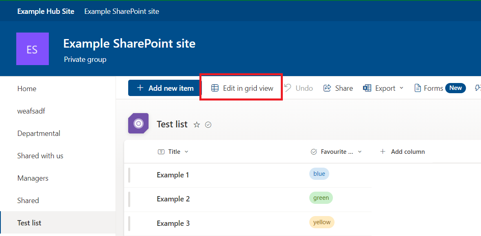Click the ES site logo tile
Viewport: 481px width, 236px height.
32,48
